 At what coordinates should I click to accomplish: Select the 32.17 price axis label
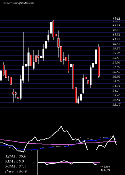click(x=116, y=105)
